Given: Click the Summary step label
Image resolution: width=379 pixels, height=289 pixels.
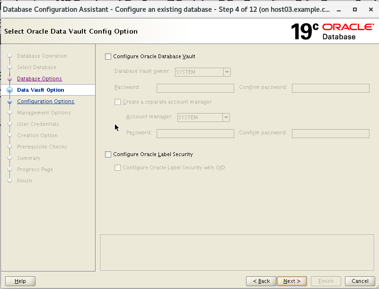Looking at the screenshot, I should 29,158.
